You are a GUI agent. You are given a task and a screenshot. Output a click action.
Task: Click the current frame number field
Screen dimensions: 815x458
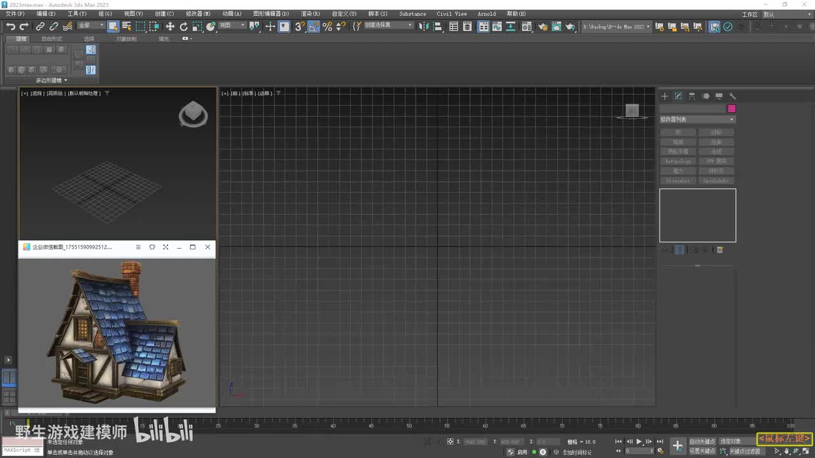pos(639,451)
